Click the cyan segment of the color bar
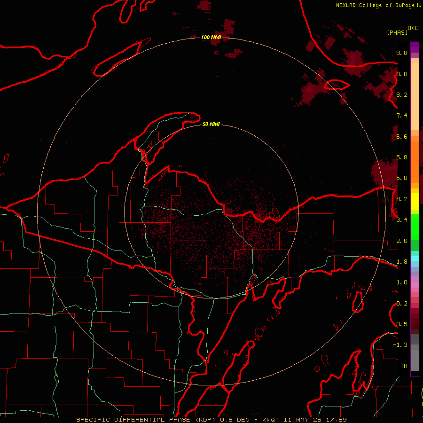 [415, 258]
